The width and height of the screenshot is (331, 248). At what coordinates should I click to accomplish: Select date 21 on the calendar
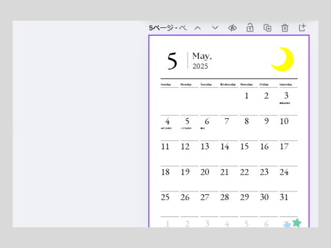224,172
